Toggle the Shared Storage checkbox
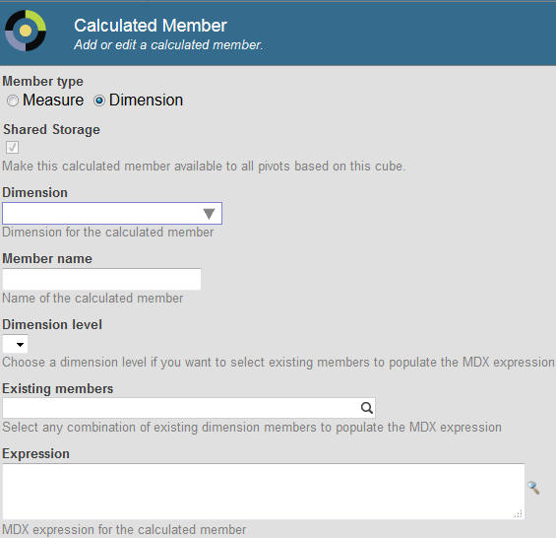 pyautogui.click(x=13, y=147)
